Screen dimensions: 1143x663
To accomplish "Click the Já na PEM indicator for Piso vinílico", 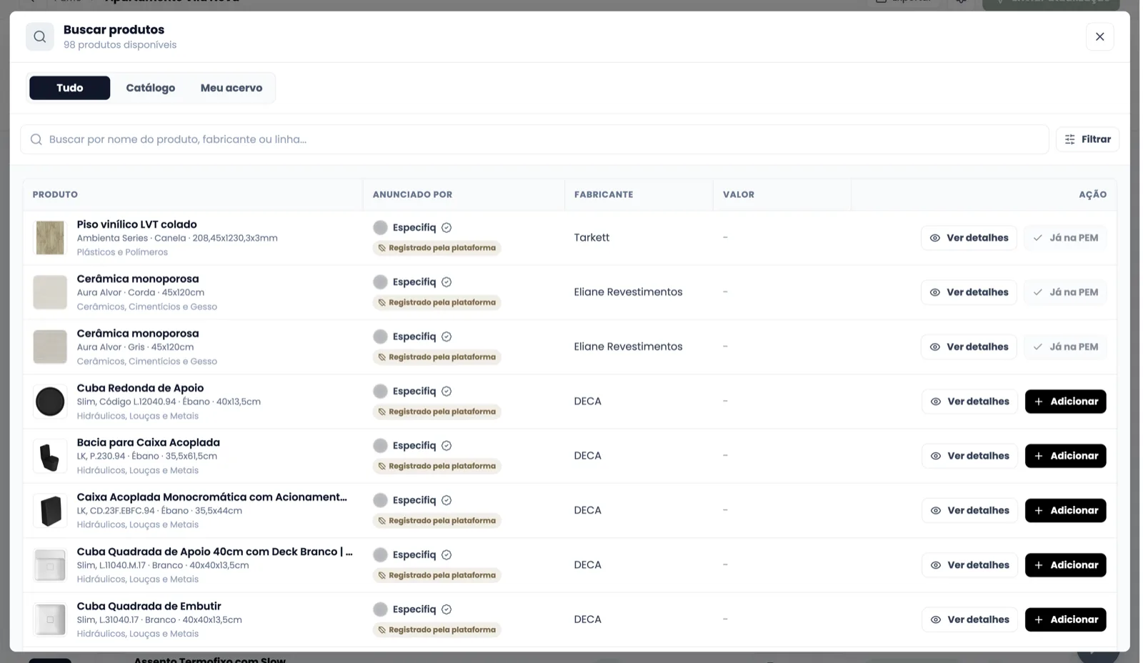I will point(1065,238).
